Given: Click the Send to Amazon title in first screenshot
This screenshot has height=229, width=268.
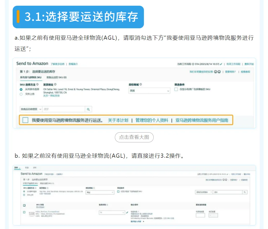Looking at the screenshot, I should coord(32,64).
